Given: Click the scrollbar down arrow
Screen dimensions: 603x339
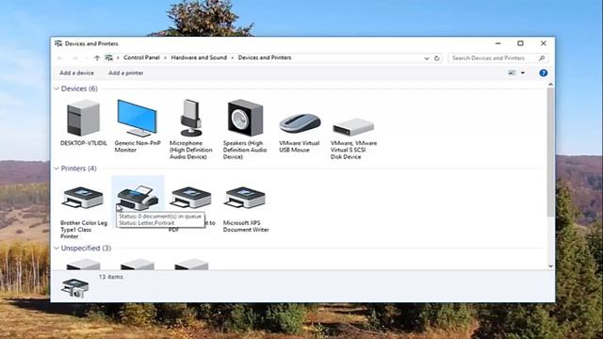Looking at the screenshot, I should (550, 266).
